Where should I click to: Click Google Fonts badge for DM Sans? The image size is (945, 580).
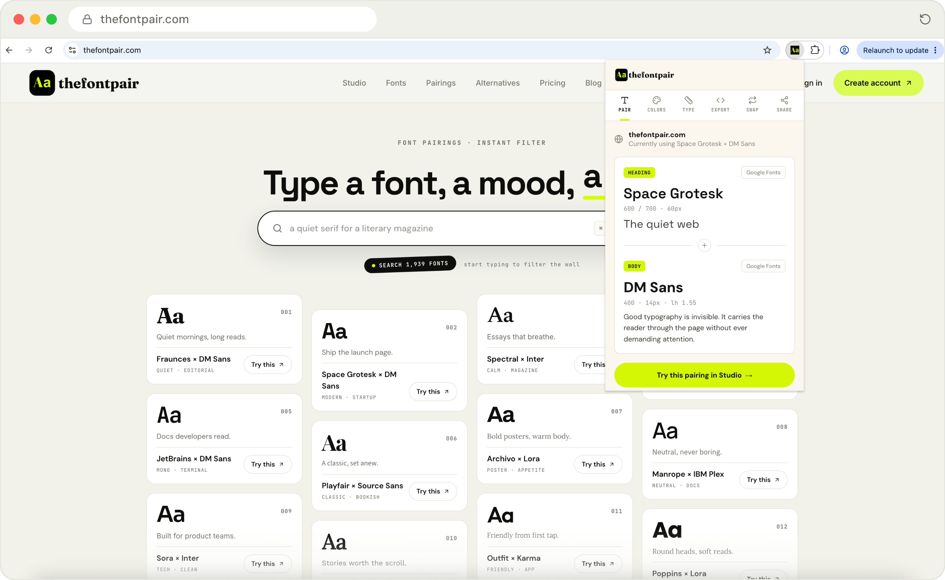763,266
